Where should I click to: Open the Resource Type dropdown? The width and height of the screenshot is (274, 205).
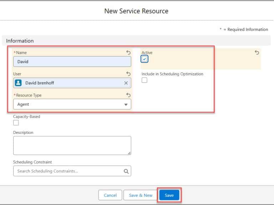72,104
